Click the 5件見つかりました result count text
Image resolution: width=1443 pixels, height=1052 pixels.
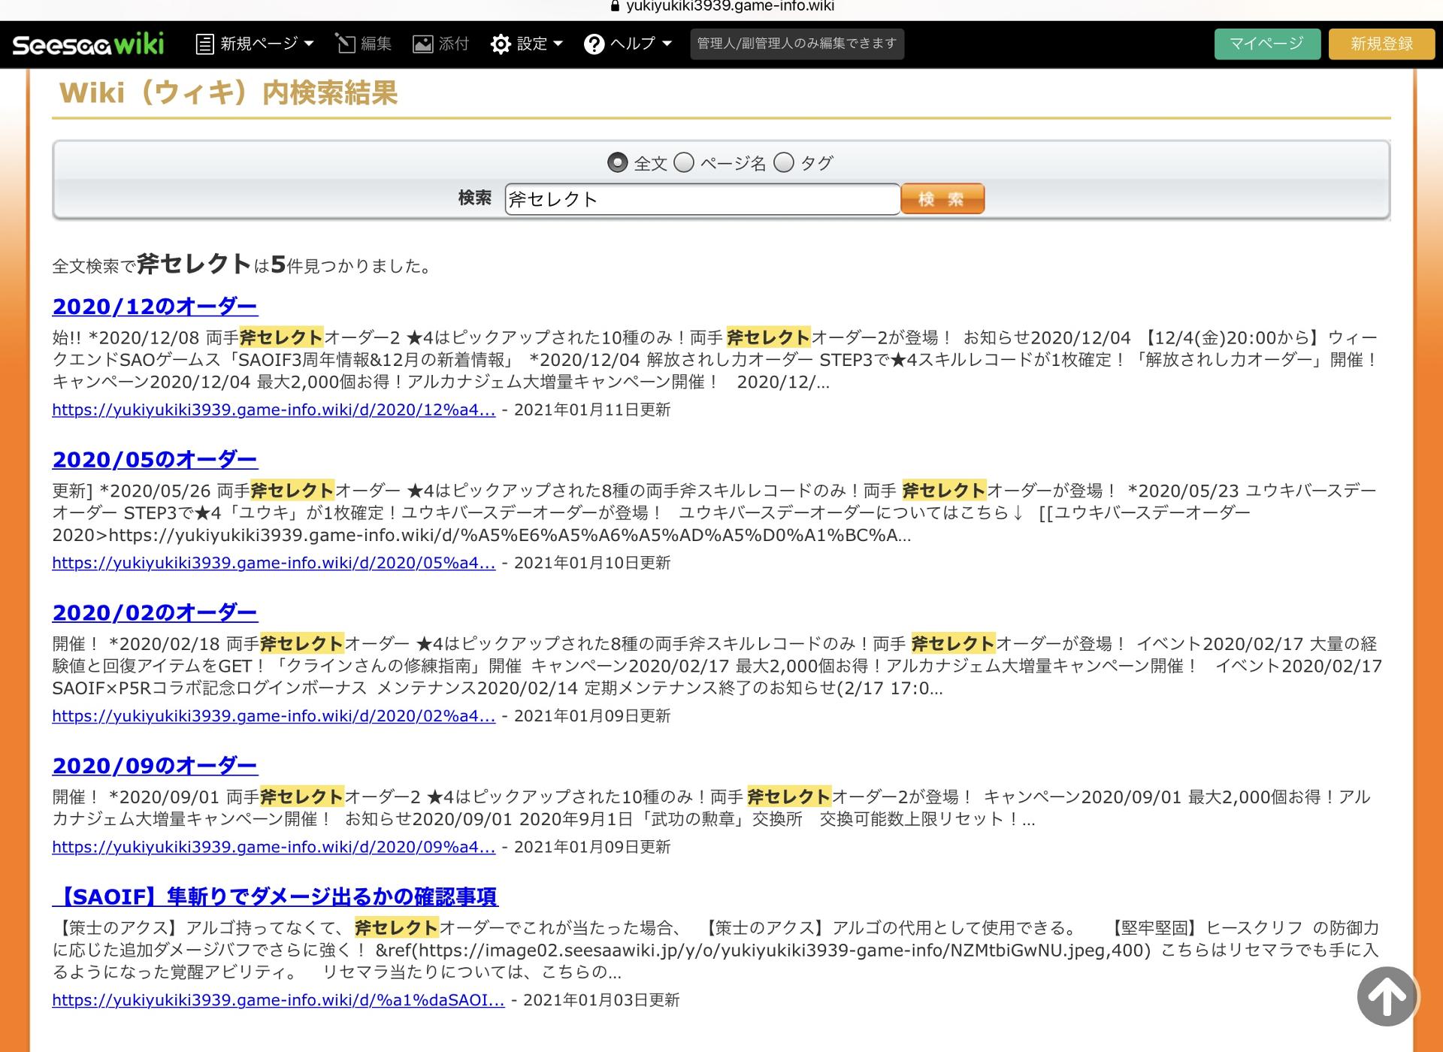(x=352, y=265)
